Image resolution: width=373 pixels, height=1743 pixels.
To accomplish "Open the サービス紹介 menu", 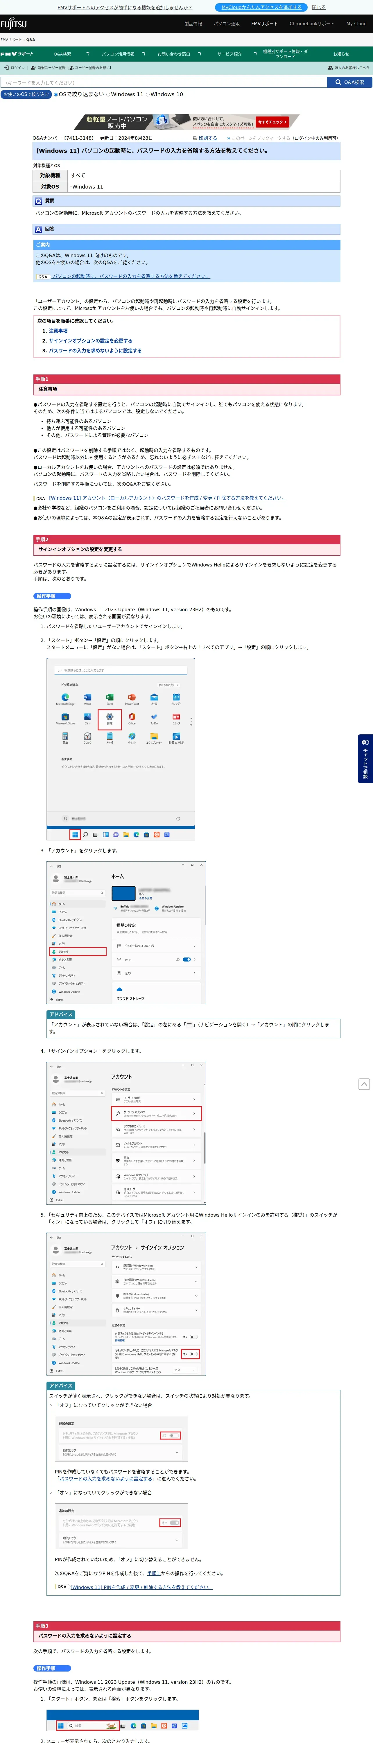I will click(229, 54).
